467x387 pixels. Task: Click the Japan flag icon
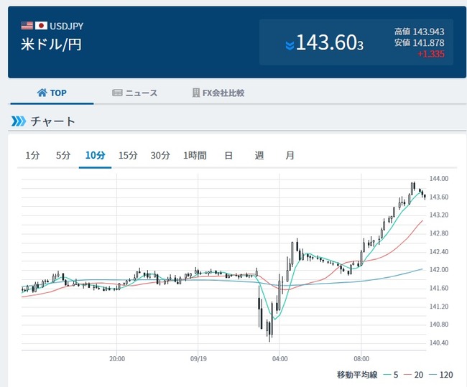40,26
